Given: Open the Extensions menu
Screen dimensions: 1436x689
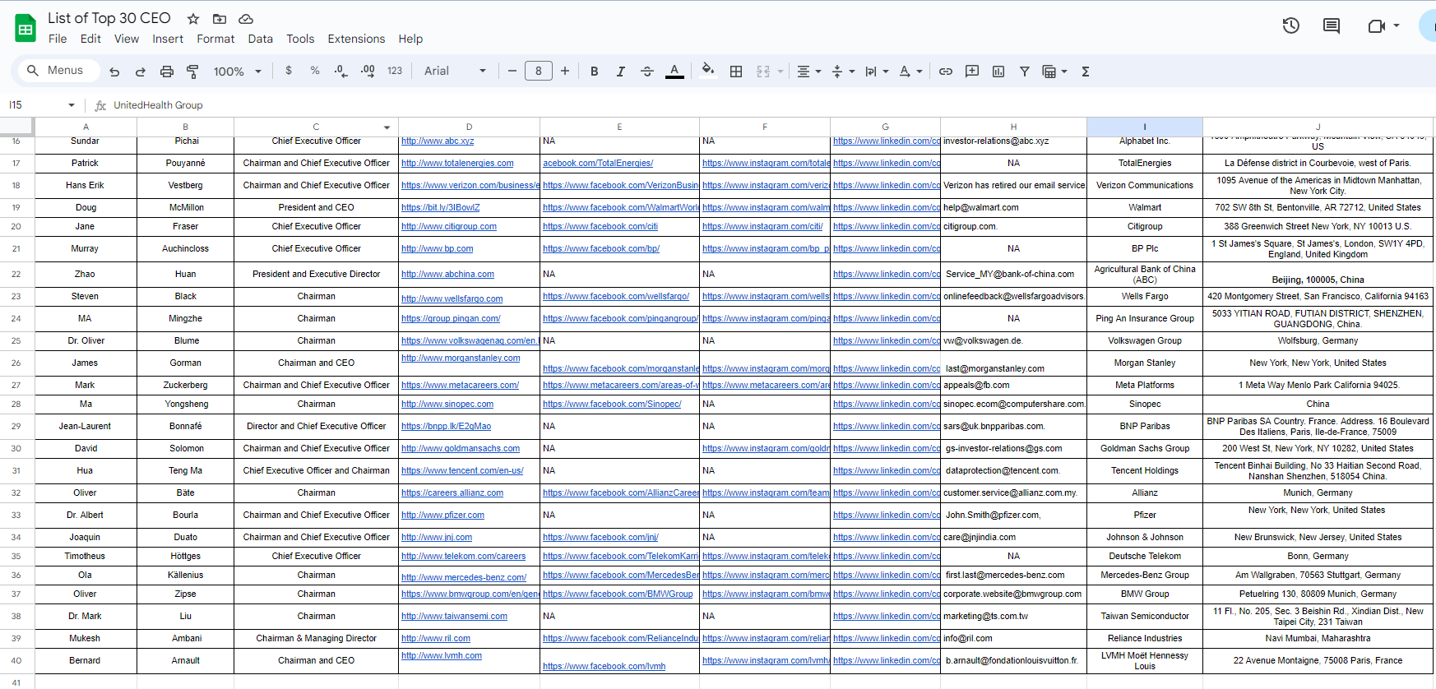Looking at the screenshot, I should pyautogui.click(x=356, y=39).
